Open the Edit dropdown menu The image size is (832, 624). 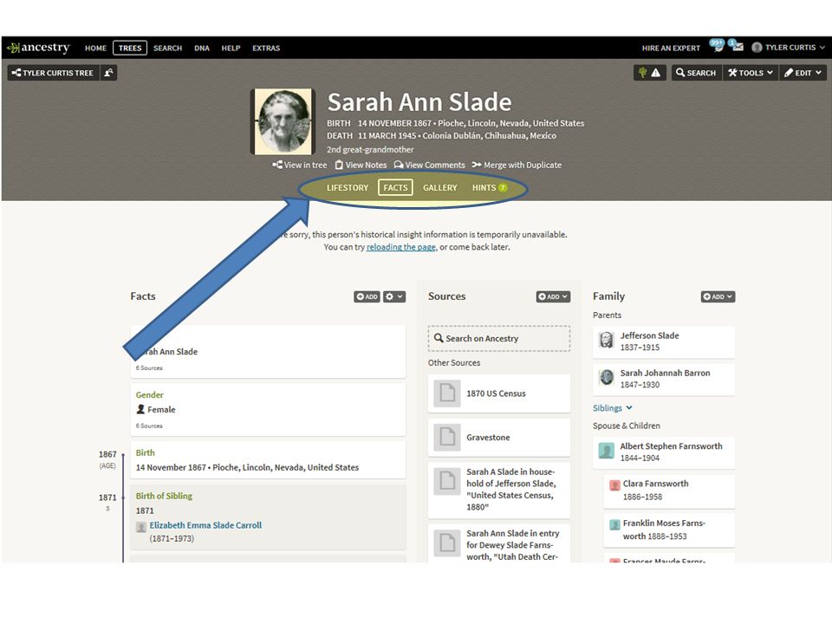pyautogui.click(x=803, y=73)
